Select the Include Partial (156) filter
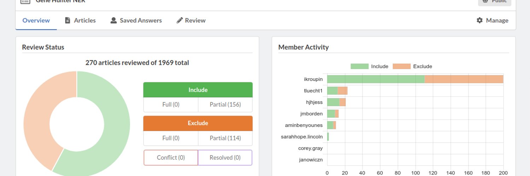The height and width of the screenshot is (176, 530). (225, 105)
